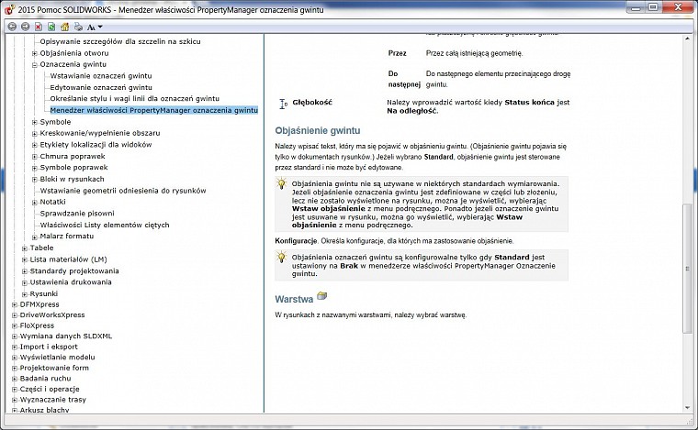The image size is (698, 430).
Task: Click the green Refresh page icon
Action: [51, 27]
